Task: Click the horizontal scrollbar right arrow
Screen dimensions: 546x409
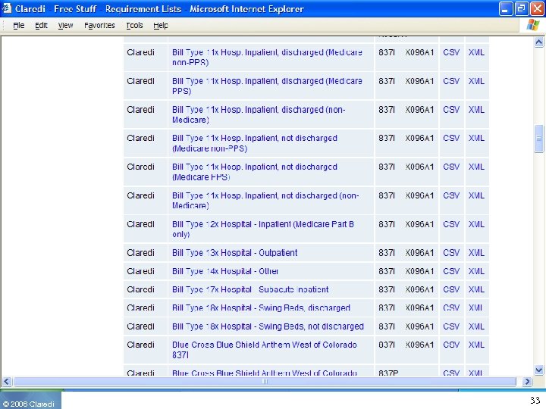Action: [527, 382]
